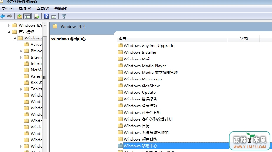Select Windows Media 数字权限管理 entry

click(x=150, y=72)
